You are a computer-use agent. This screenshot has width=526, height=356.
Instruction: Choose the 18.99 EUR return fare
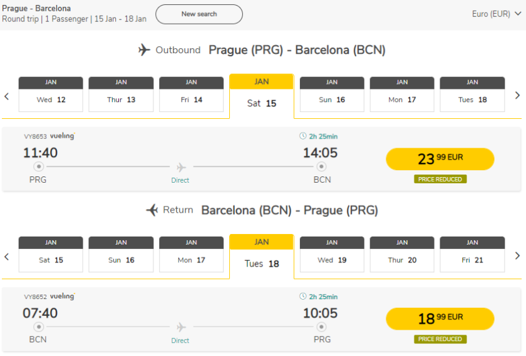tap(440, 319)
